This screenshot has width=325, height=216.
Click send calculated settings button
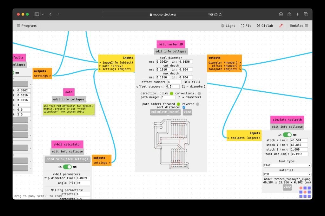pyautogui.click(x=67, y=159)
